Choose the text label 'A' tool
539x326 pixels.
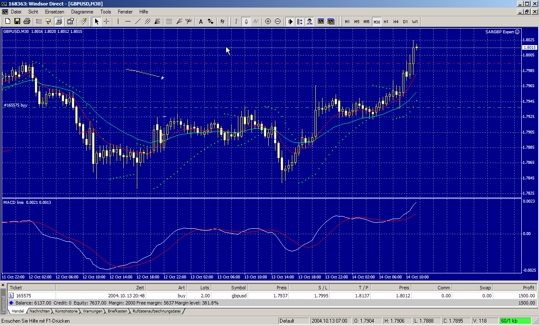[200, 21]
